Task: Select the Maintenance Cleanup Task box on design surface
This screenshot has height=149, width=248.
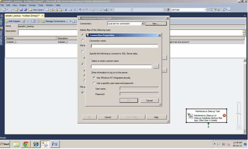Action: [x=206, y=116]
